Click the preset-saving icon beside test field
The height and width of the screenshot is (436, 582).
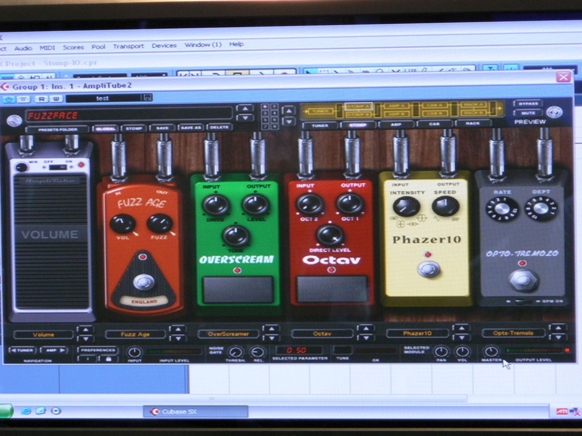(147, 97)
